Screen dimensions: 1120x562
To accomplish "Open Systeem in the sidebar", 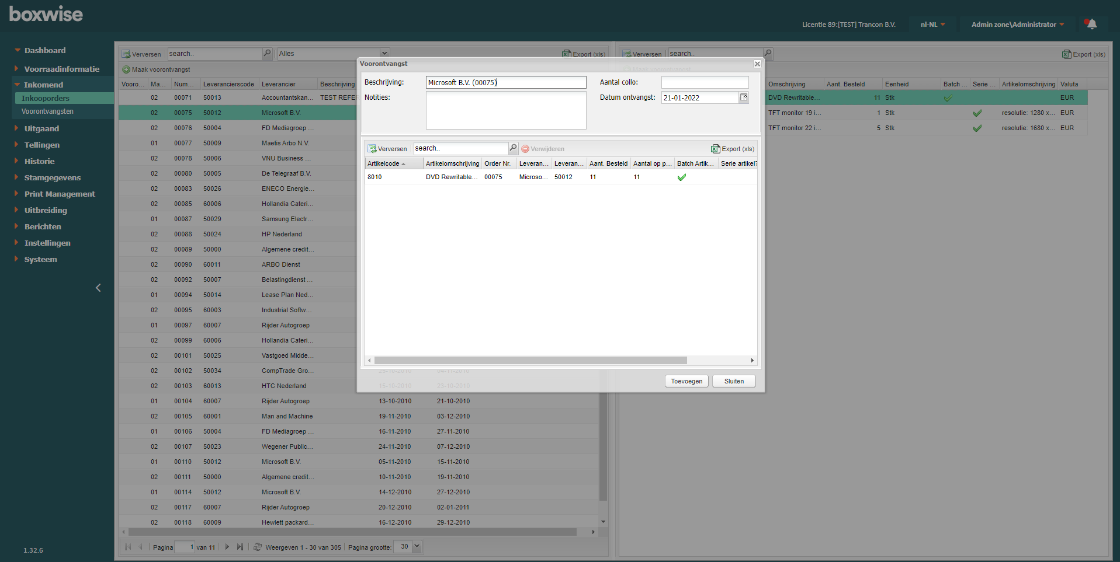I will (x=41, y=259).
